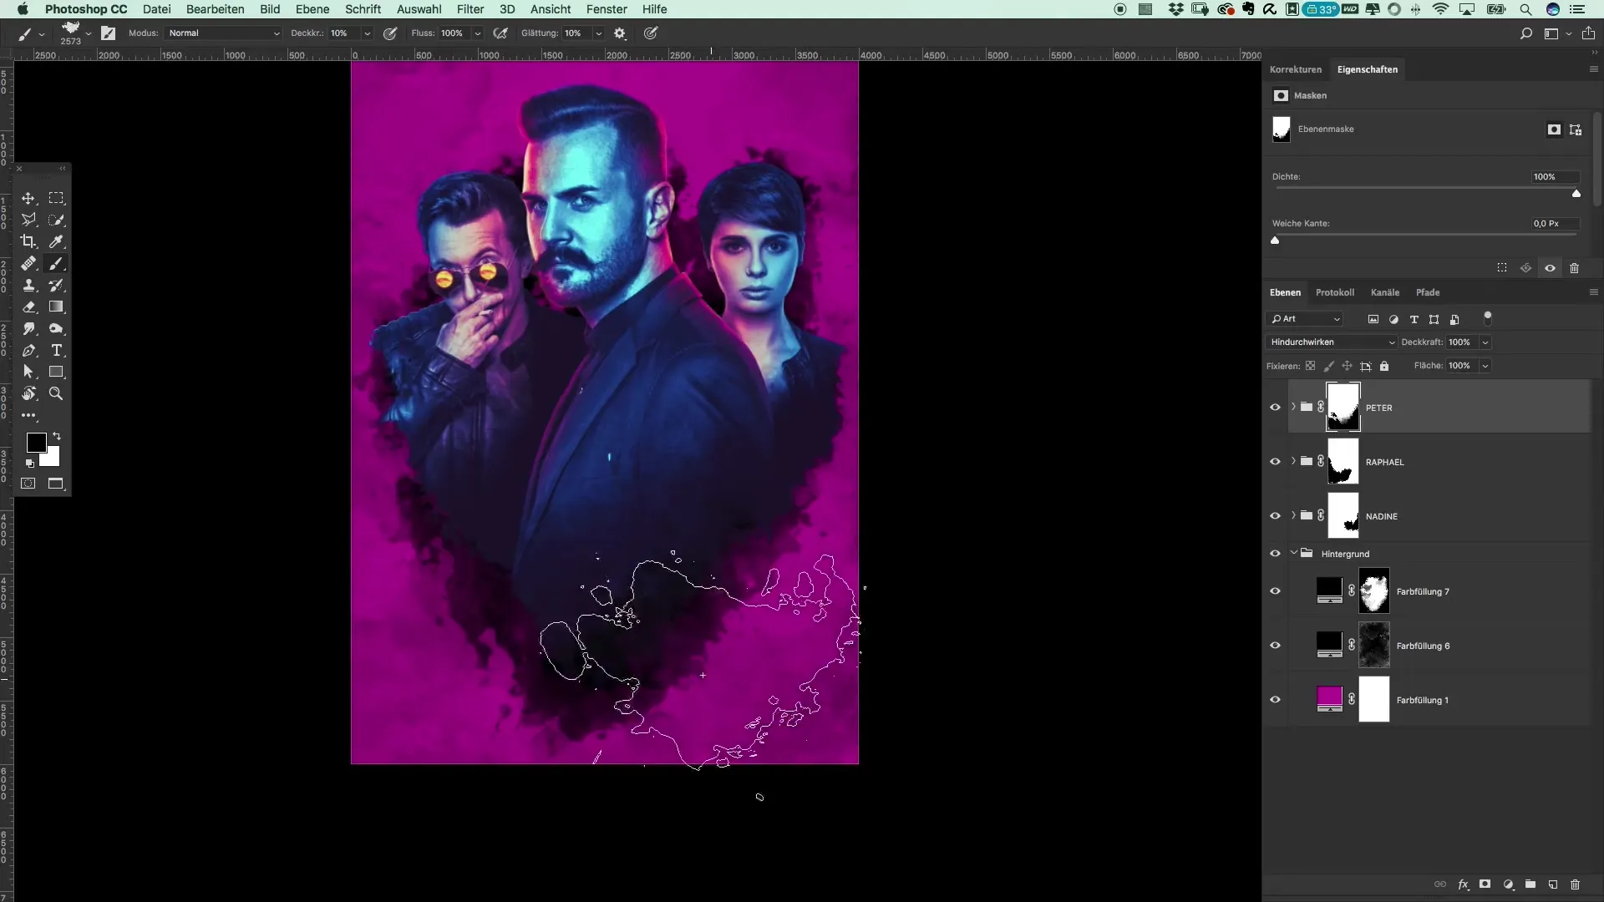The width and height of the screenshot is (1604, 902).
Task: Load selection from mask icon
Action: (1502, 268)
